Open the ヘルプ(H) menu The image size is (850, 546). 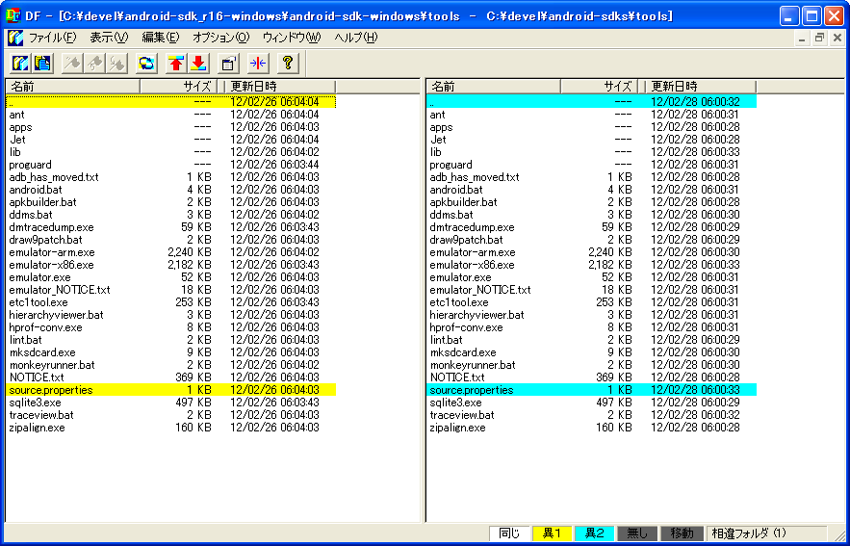pyautogui.click(x=355, y=38)
